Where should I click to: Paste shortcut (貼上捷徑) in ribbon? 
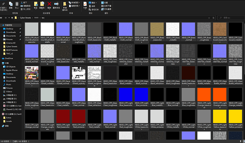26,9
